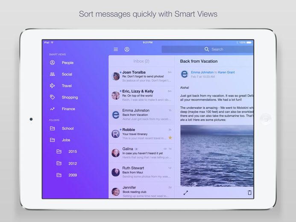The height and width of the screenshot is (222, 296).
Task: Tap the 9:21 PM clock
Action: 148,42
